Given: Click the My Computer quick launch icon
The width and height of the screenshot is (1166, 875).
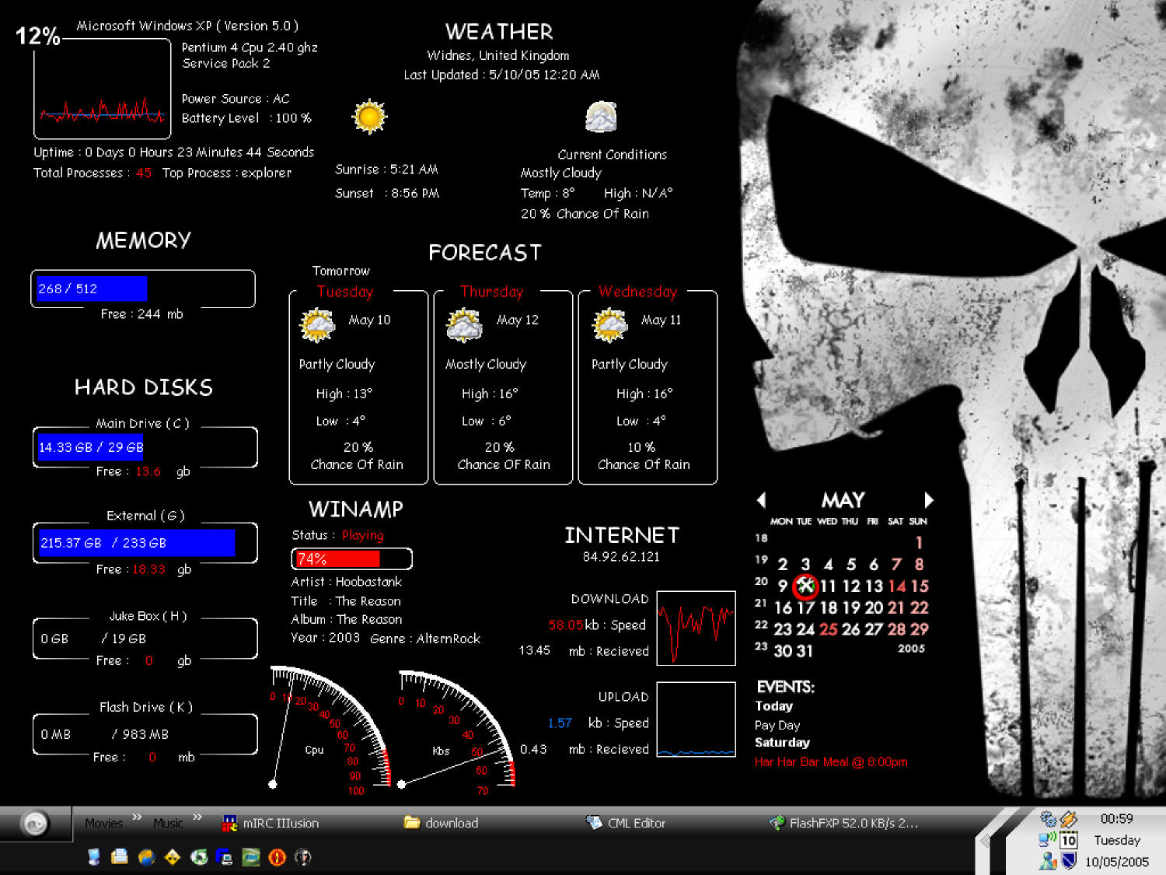Looking at the screenshot, I should pos(94,857).
